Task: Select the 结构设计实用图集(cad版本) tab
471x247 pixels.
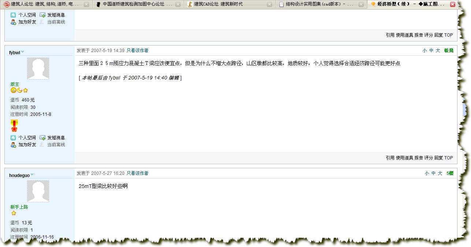Action: [320, 4]
